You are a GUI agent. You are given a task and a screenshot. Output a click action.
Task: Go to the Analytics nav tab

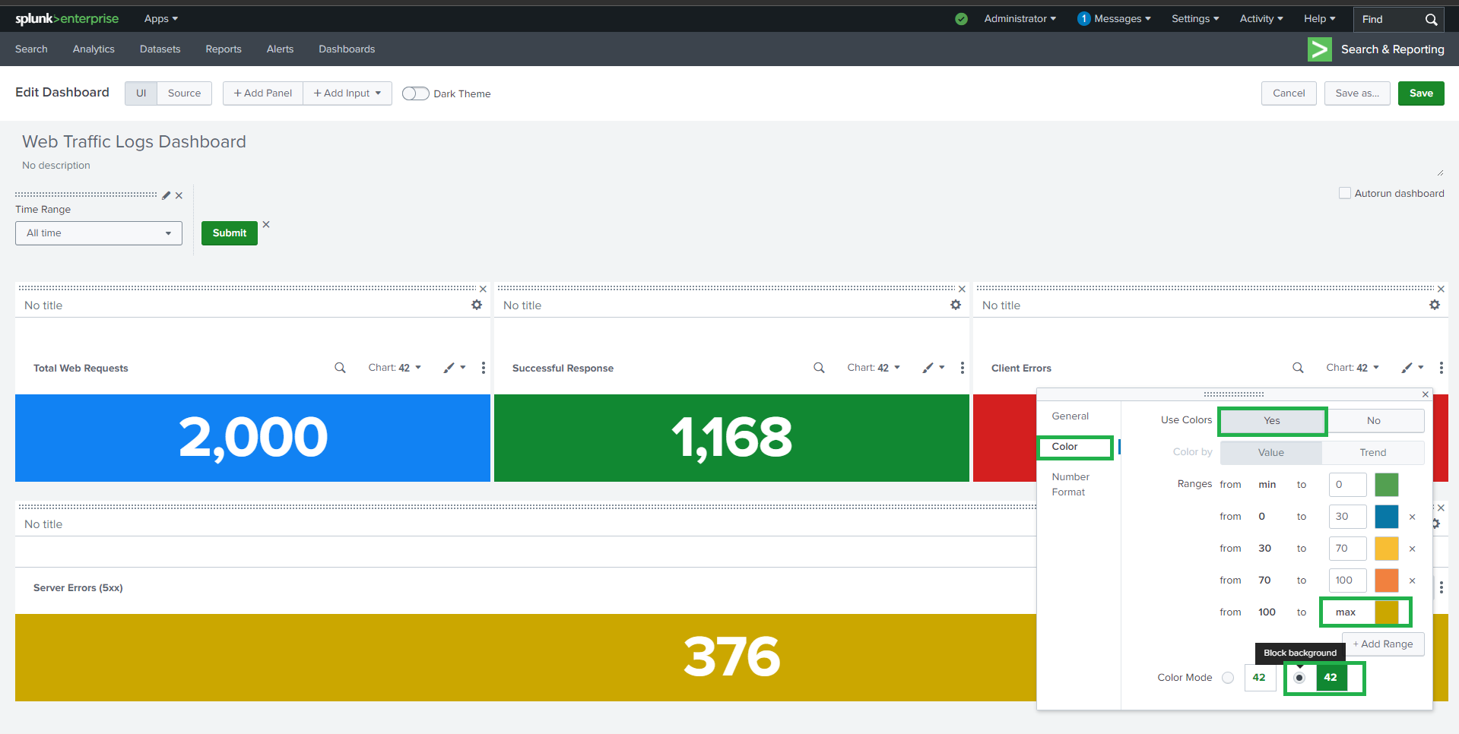coord(94,49)
